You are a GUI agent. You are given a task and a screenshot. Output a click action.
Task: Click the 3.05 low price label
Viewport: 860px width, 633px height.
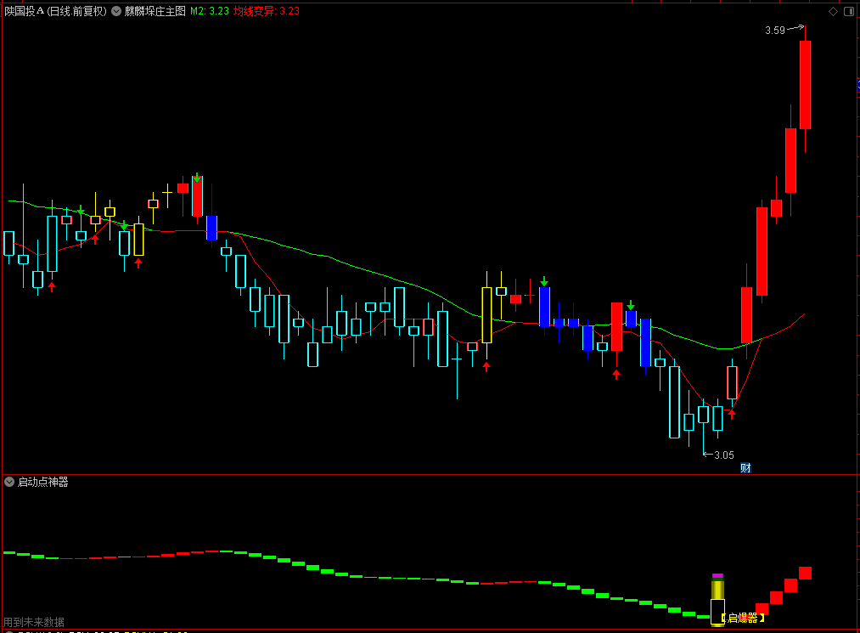tap(724, 455)
